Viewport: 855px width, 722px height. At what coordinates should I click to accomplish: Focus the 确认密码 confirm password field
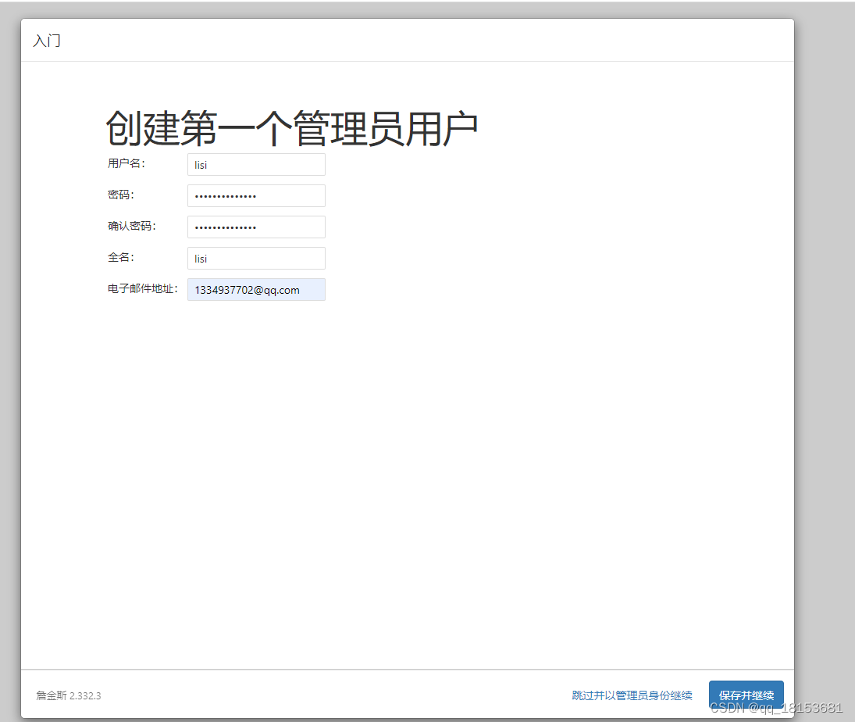click(x=256, y=227)
